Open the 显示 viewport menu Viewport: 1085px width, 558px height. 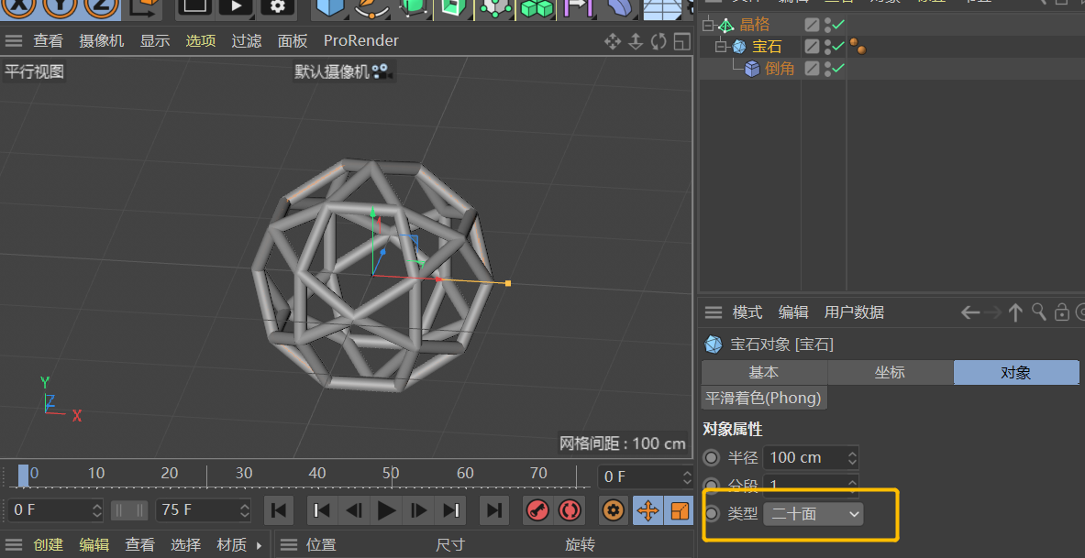tap(155, 41)
